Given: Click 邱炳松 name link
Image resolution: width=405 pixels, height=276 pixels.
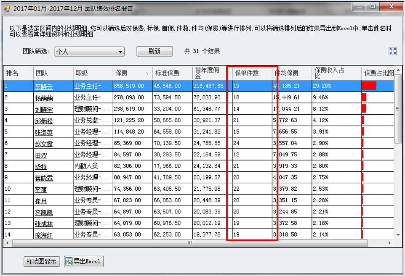Looking at the screenshot, I should 44,121.
